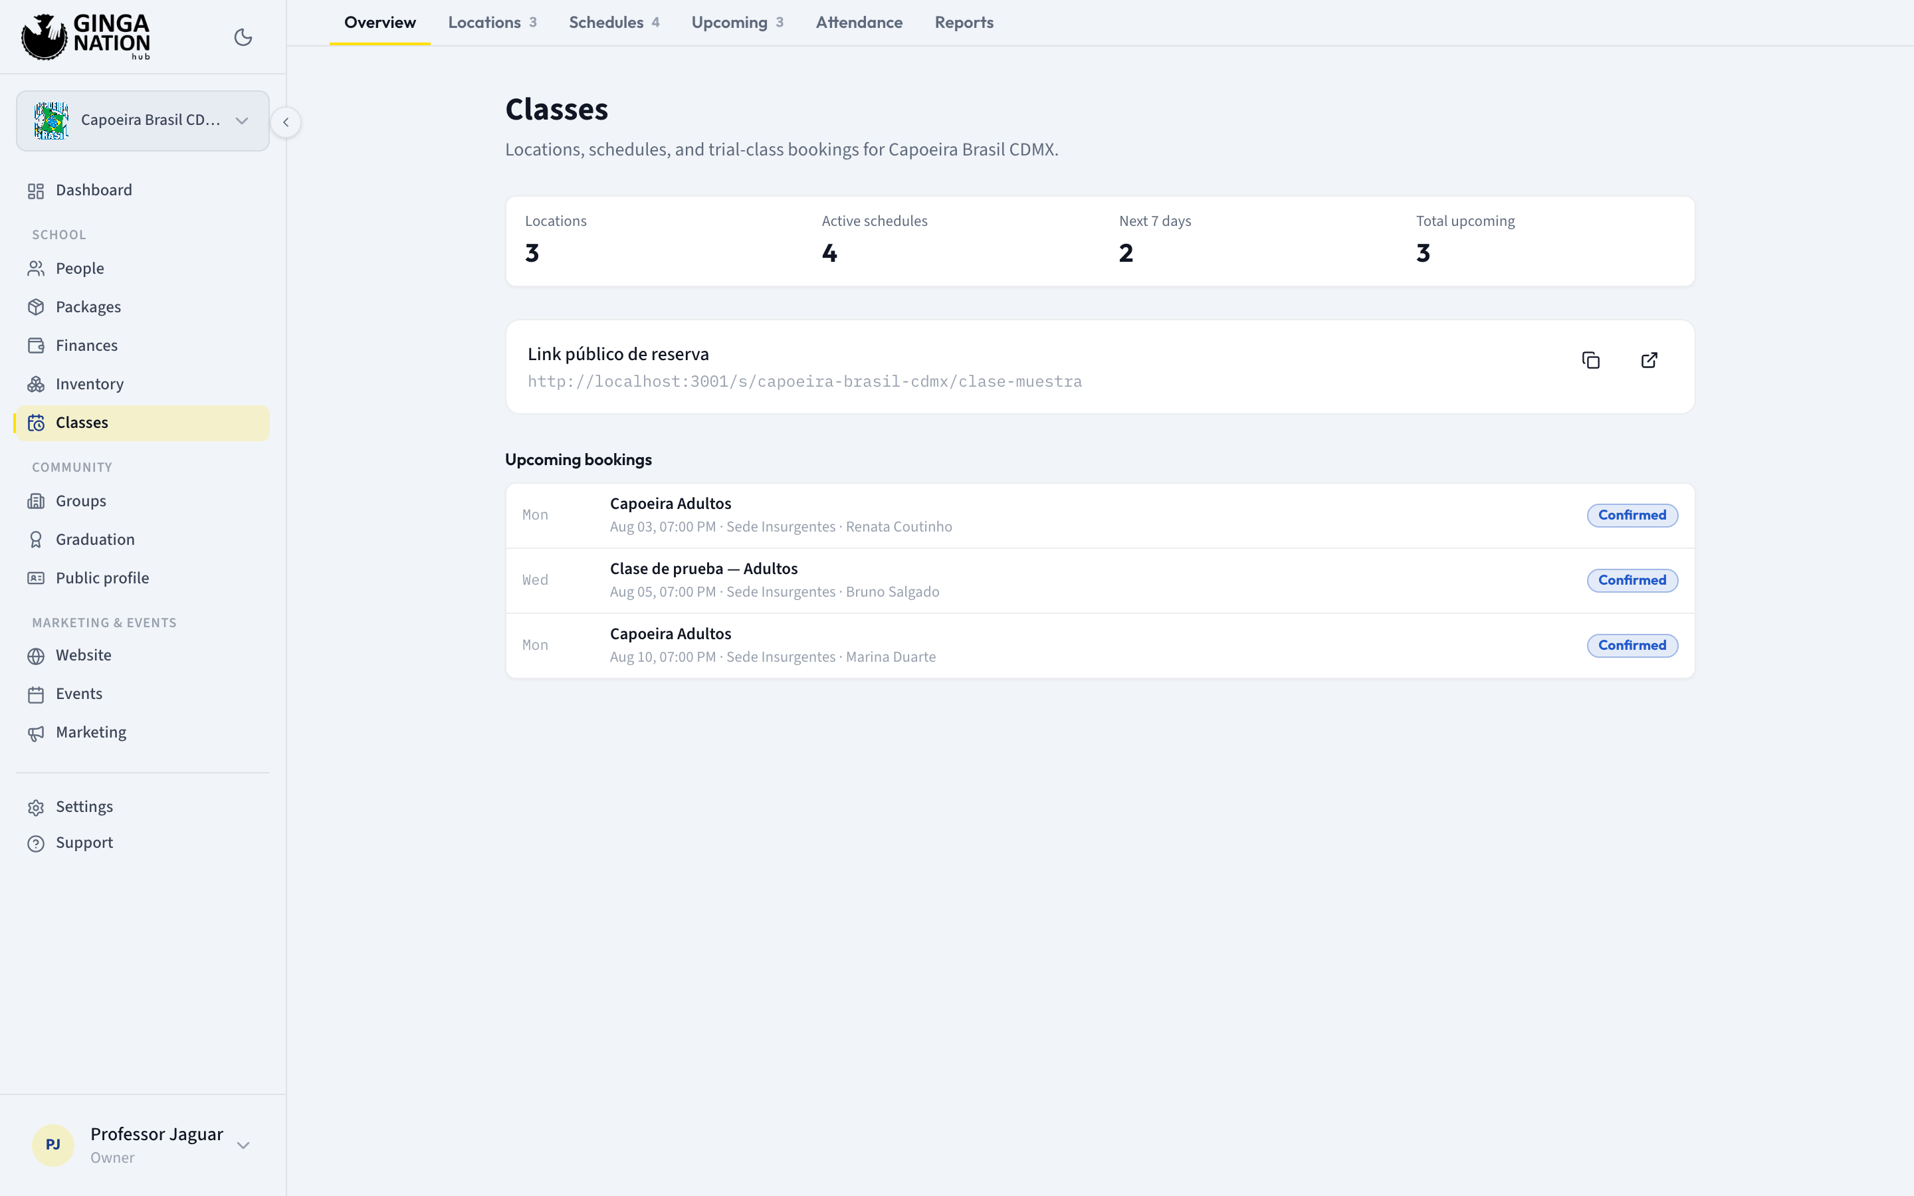Image resolution: width=1914 pixels, height=1196 pixels.
Task: Click the Next 7 days value
Action: coord(1125,253)
